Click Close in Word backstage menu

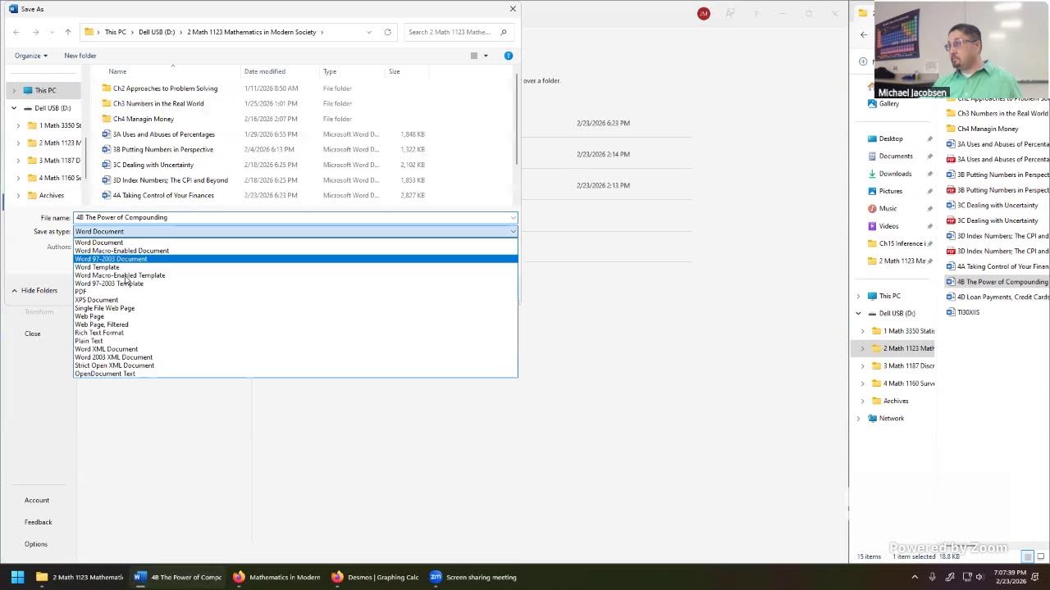(x=33, y=334)
